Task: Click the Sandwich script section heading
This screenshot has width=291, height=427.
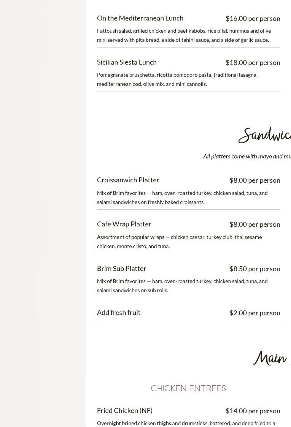Action: coord(265,135)
